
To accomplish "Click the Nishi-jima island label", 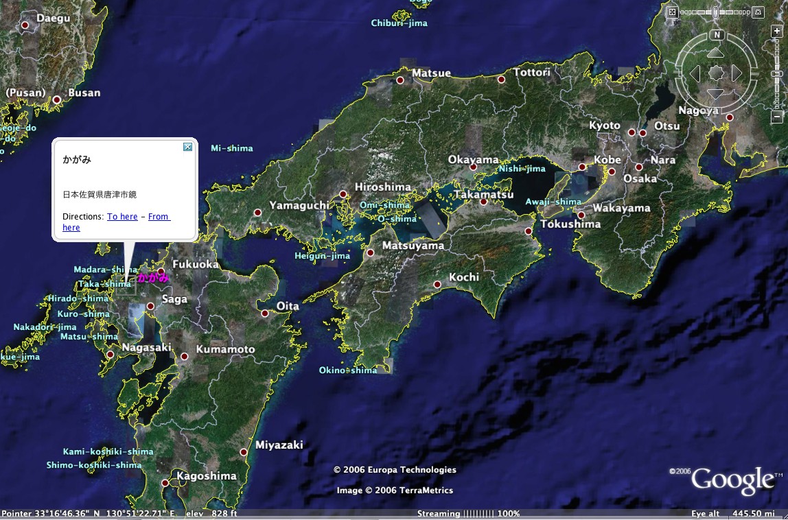I will pyautogui.click(x=522, y=169).
